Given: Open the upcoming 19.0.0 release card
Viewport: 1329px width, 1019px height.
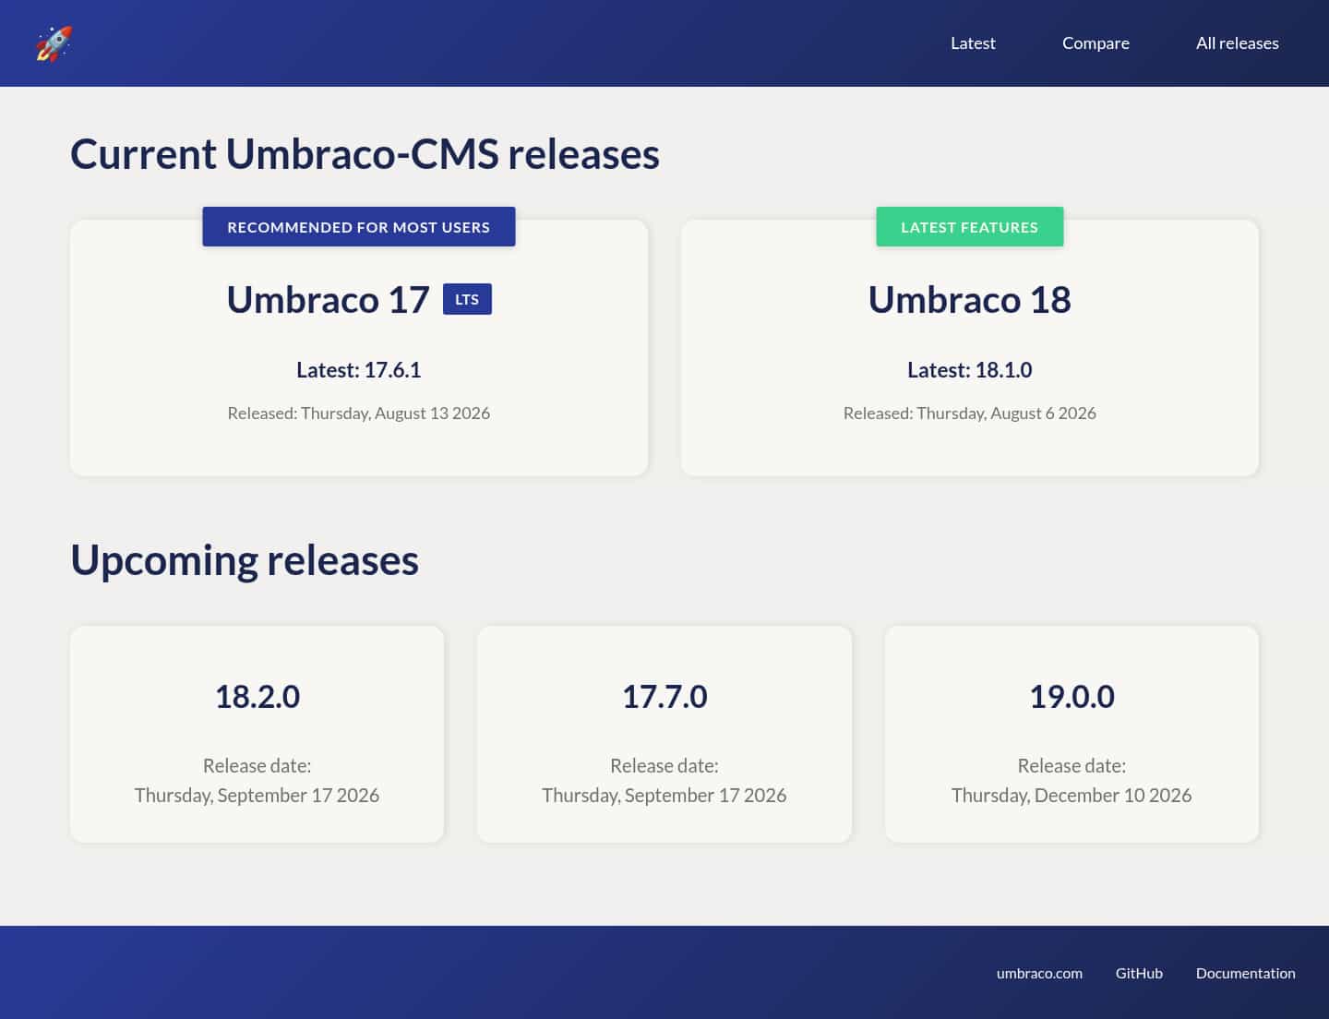Looking at the screenshot, I should point(1072,735).
